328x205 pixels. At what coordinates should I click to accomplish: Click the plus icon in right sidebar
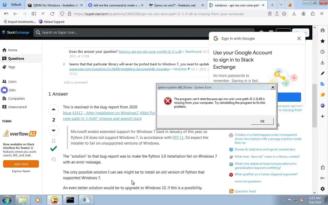(x=323, y=116)
